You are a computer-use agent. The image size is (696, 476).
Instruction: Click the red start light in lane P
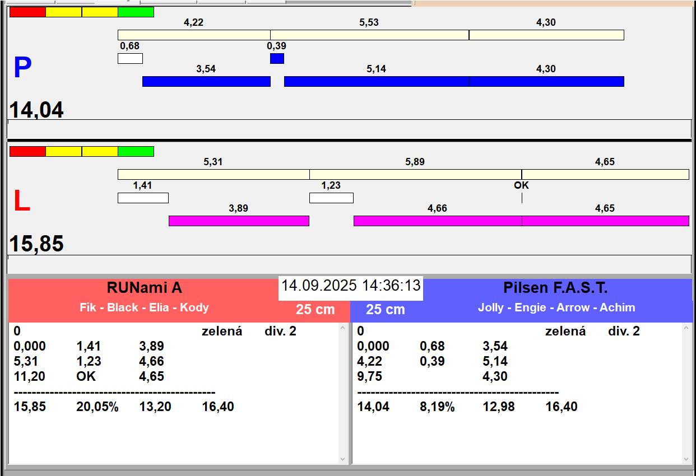click(27, 12)
